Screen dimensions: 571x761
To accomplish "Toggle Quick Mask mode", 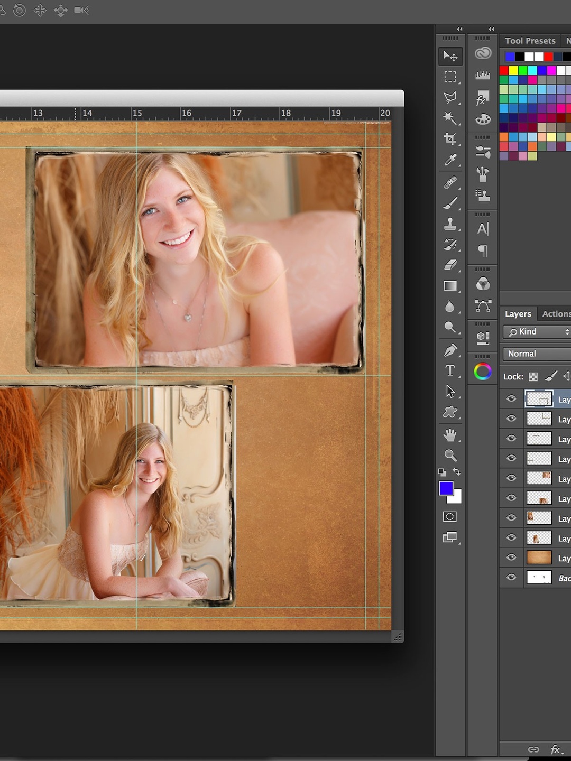I will (450, 516).
